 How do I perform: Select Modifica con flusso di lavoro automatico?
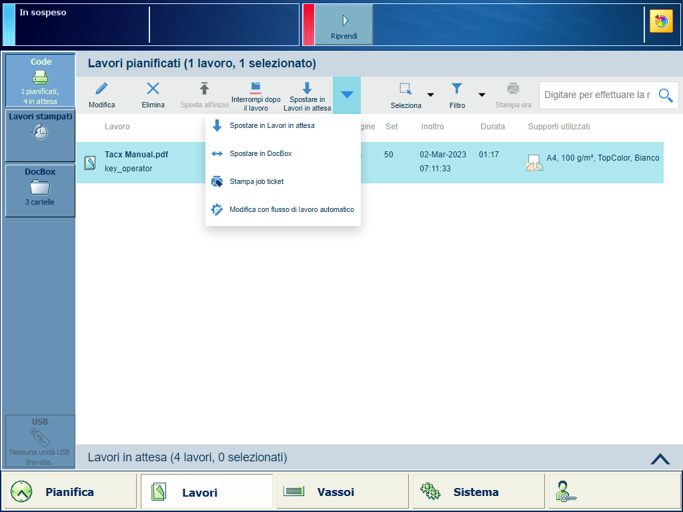[283, 209]
